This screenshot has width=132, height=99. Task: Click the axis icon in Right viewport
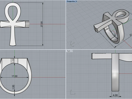point(73,92)
